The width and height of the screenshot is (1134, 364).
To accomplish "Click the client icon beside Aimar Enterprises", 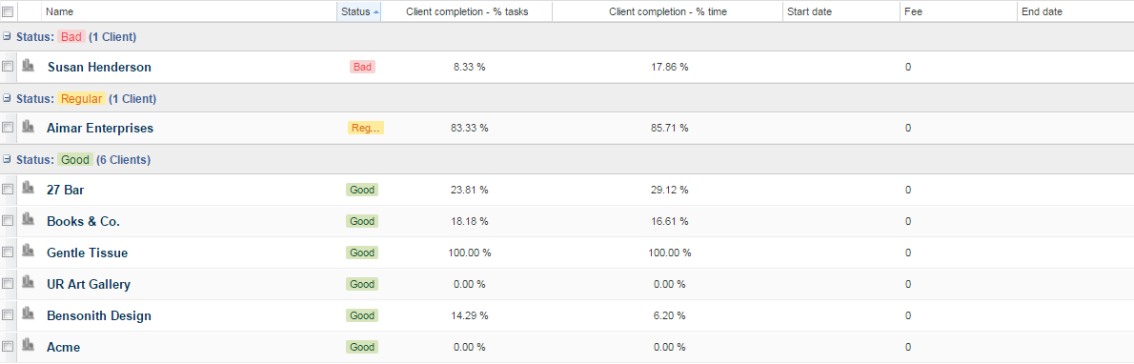I will (29, 127).
